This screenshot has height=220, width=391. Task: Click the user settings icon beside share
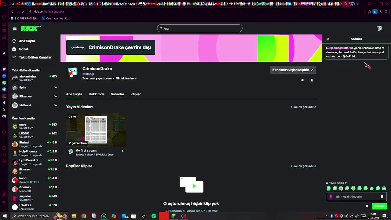point(312,80)
